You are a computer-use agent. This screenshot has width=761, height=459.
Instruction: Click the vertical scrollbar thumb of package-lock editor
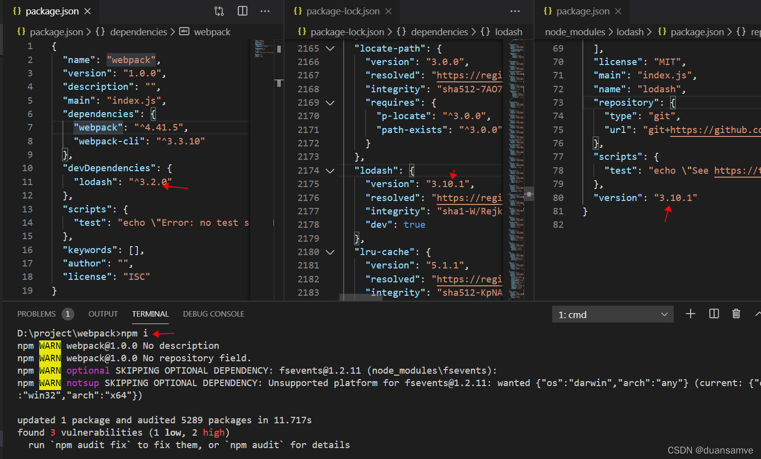(529, 194)
